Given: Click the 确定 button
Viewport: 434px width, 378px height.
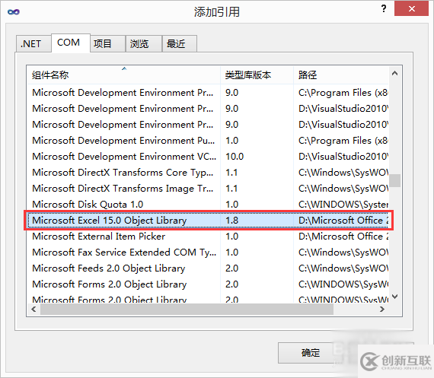Looking at the screenshot, I should (310, 353).
